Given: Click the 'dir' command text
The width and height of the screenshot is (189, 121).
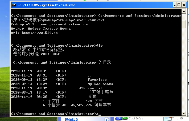Looking at the screenshot, I should tap(99, 46).
